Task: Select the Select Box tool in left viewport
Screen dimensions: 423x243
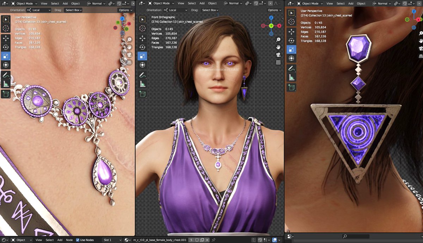Action: 6,19
